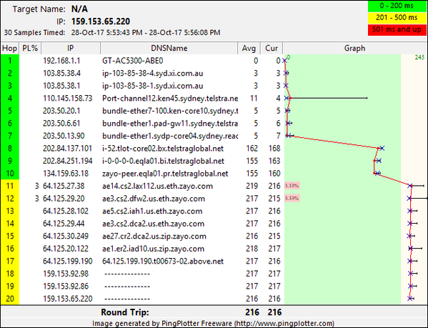This screenshot has width=428, height=328.
Task: Click the Cur column header
Action: pyautogui.click(x=272, y=49)
